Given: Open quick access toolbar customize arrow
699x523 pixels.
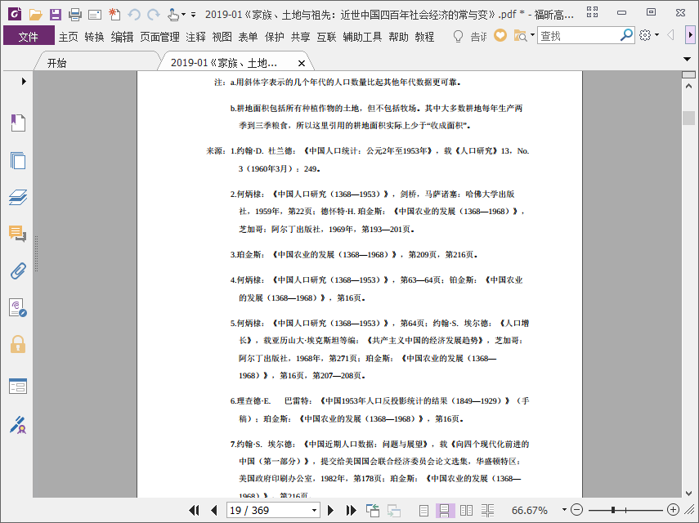Looking at the screenshot, I should tap(193, 15).
